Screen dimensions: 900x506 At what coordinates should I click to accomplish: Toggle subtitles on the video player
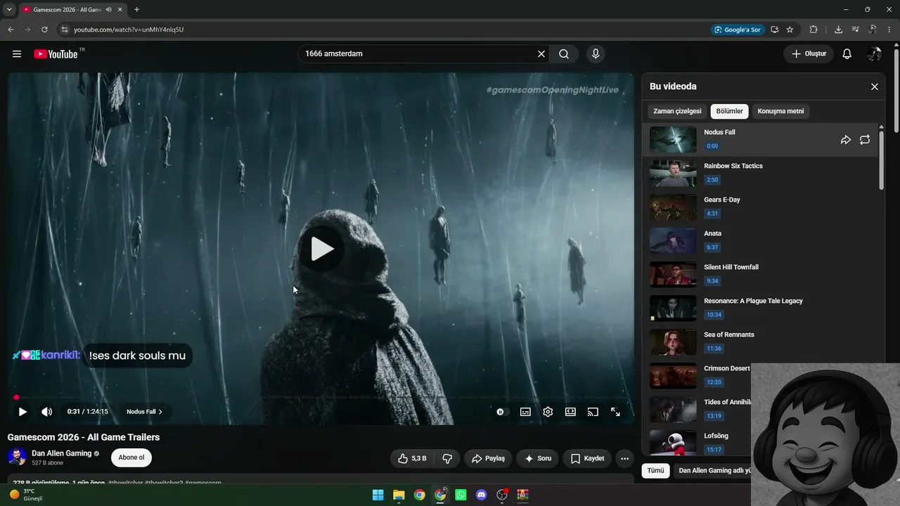click(x=525, y=412)
